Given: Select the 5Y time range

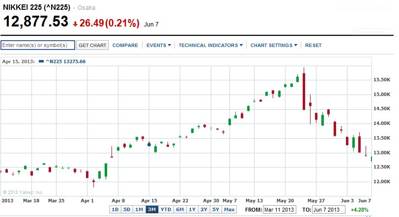Looking at the screenshot, I should click(216, 209).
